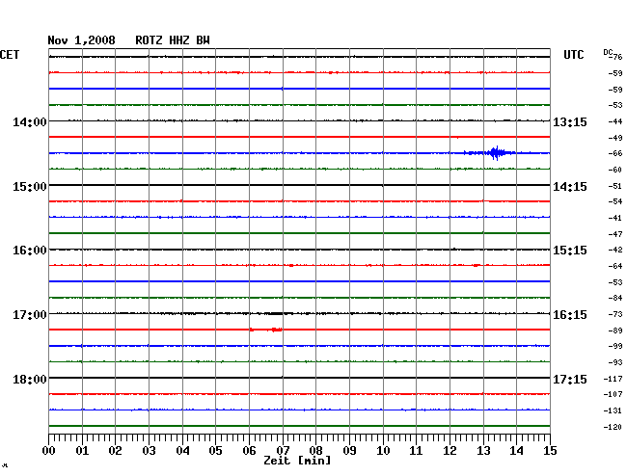
Task: Click the "14" minute axis label
Action: point(516,451)
